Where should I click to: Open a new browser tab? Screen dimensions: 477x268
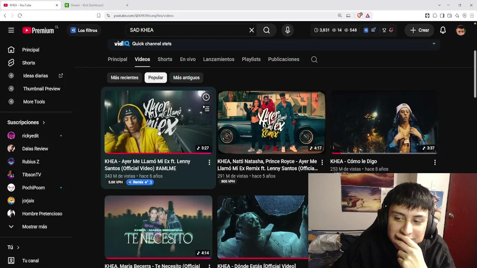tap(127, 5)
